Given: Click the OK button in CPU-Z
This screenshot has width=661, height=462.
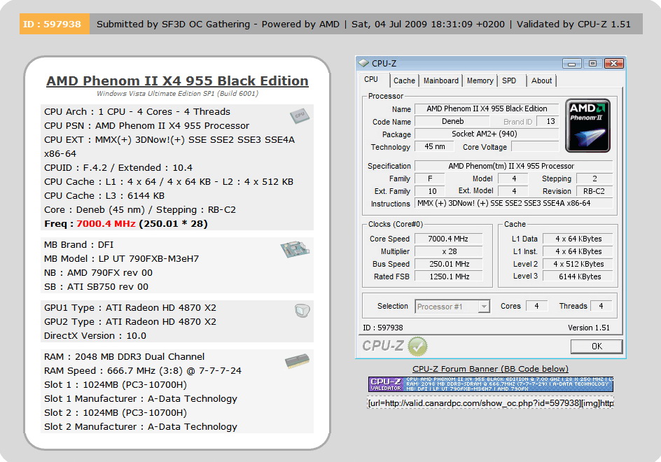Looking at the screenshot, I should click(597, 346).
